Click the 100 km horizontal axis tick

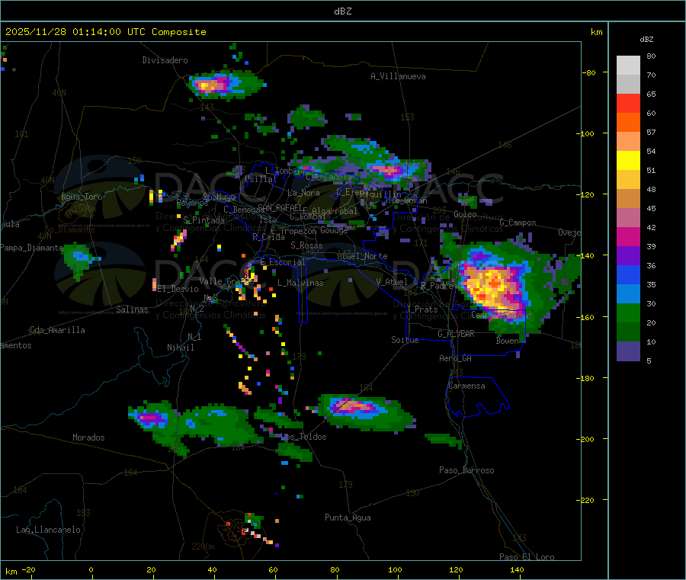[395, 569]
